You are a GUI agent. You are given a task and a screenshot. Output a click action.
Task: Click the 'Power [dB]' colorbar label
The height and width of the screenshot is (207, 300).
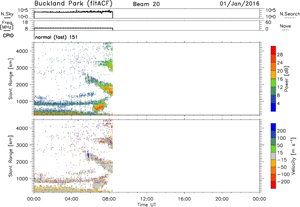(286, 79)
